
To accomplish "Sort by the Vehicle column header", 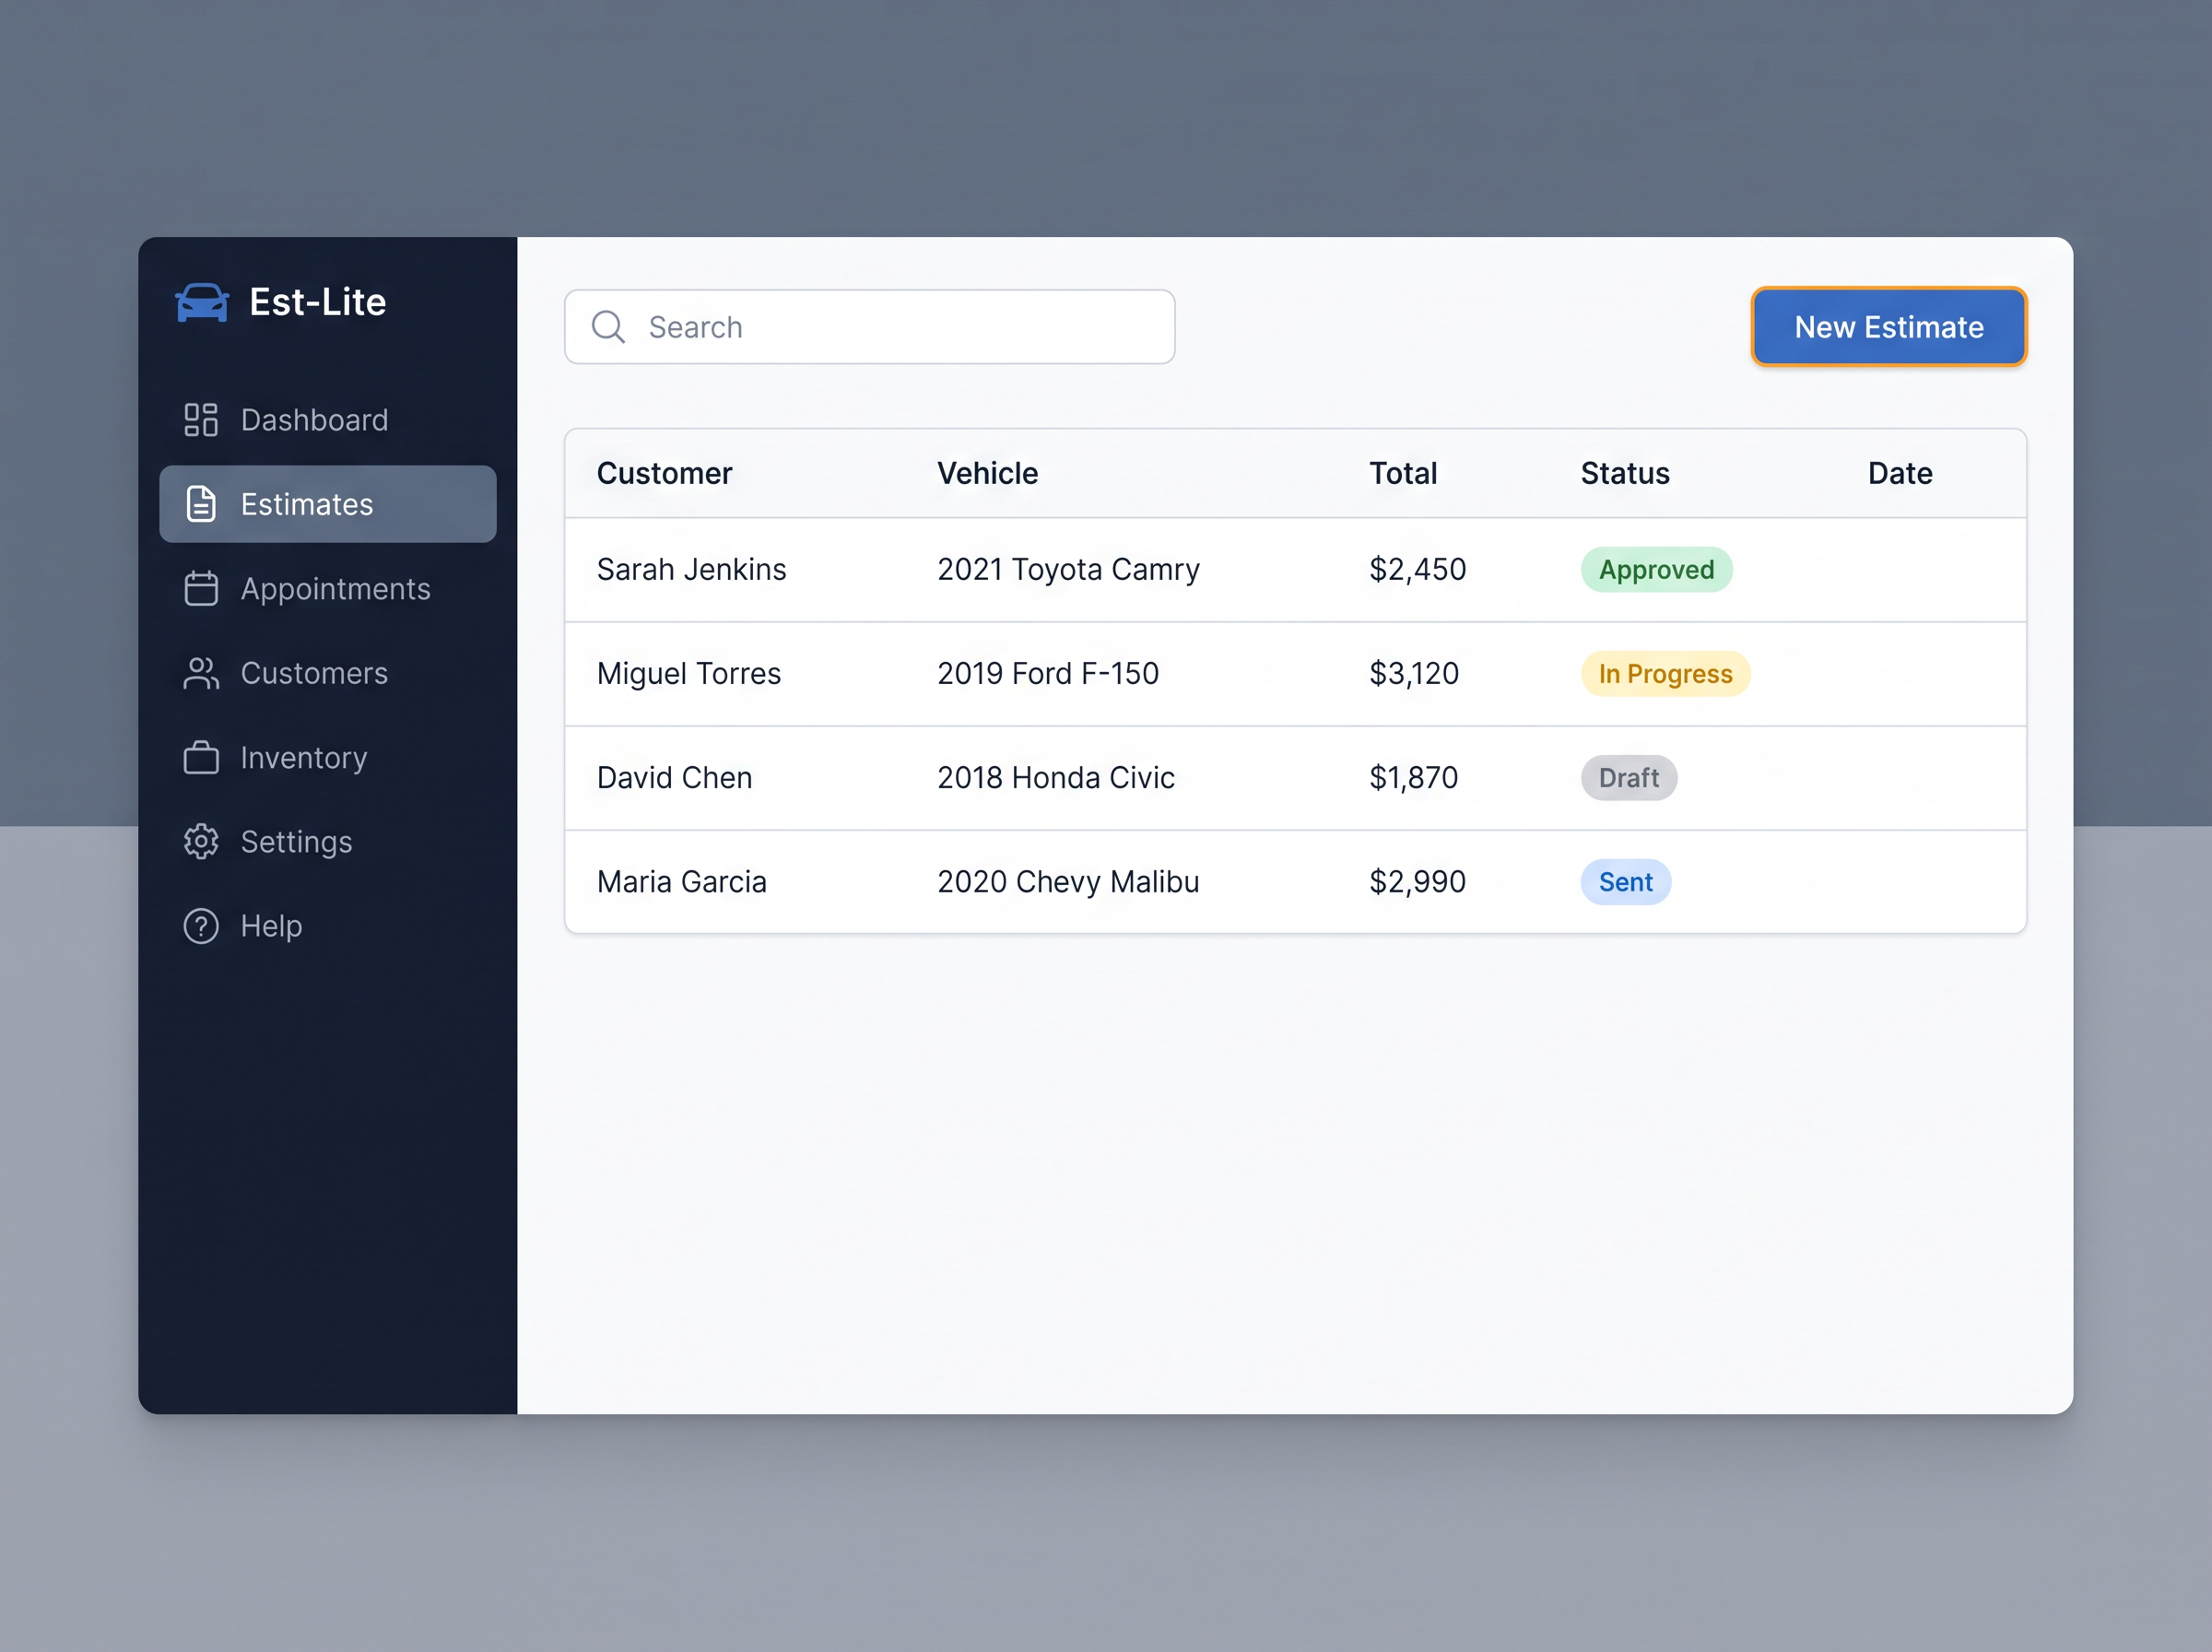I will (987, 473).
